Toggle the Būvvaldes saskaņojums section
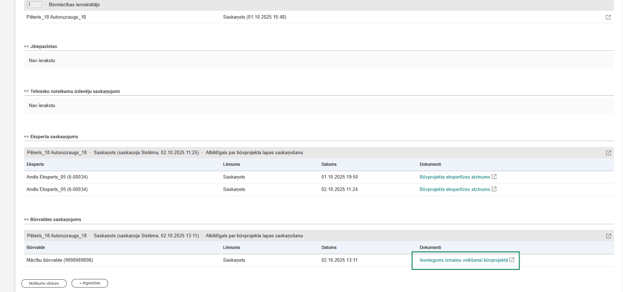Image resolution: width=623 pixels, height=292 pixels. pos(27,220)
